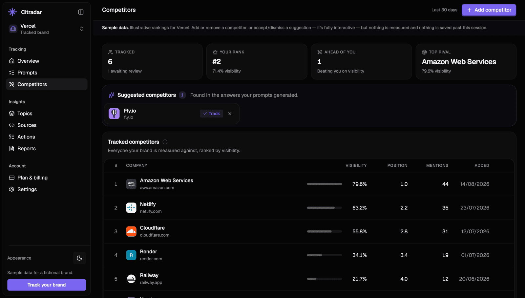Click Railway's added date 20/06/2026
The height and width of the screenshot is (298, 525).
tap(474, 279)
